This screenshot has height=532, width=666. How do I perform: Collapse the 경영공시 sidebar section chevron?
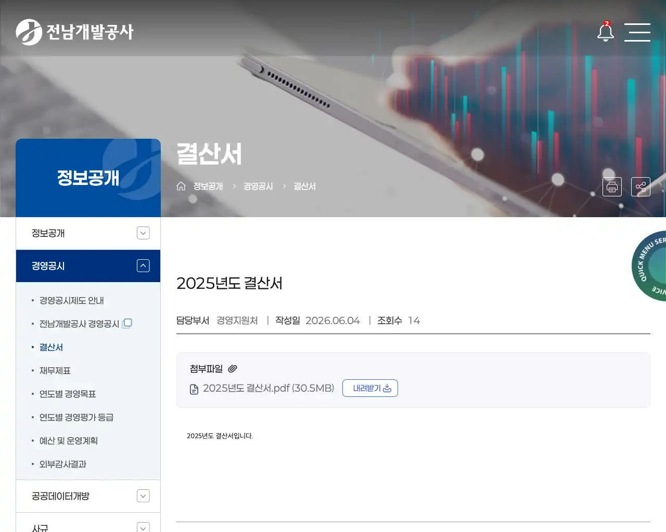coord(143,265)
